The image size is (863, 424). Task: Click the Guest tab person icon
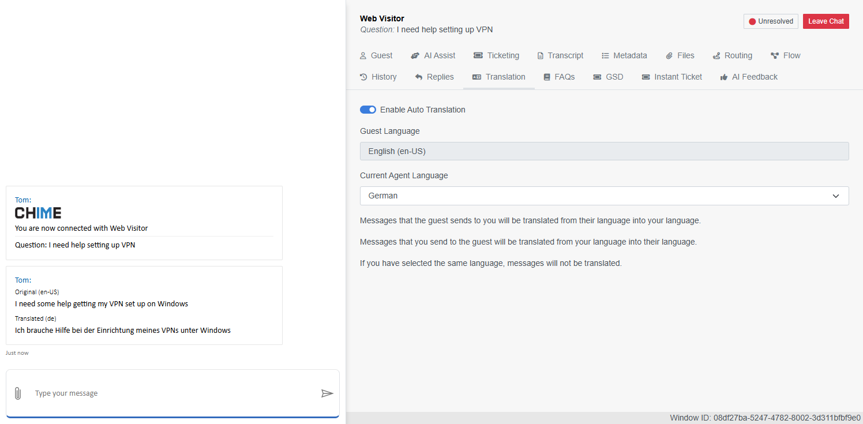(363, 56)
